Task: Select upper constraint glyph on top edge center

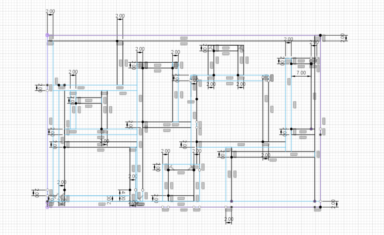Action: click(184, 38)
